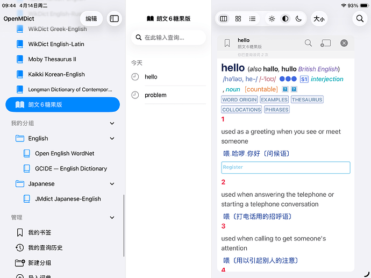371x278 pixels.
Task: Click the battery indicator in status bar
Action: 364,5
